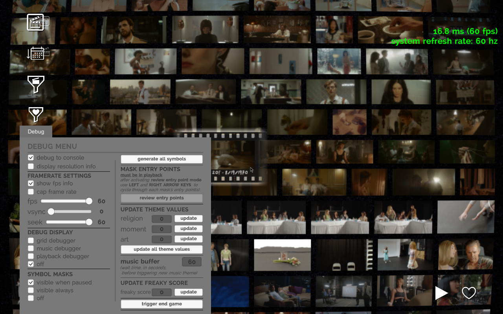The width and height of the screenshot is (503, 314).
Task: Enable the grid debugger option
Action: 31,241
